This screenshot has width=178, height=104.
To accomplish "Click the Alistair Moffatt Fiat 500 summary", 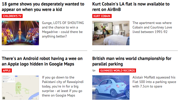I will tap(154, 82).
